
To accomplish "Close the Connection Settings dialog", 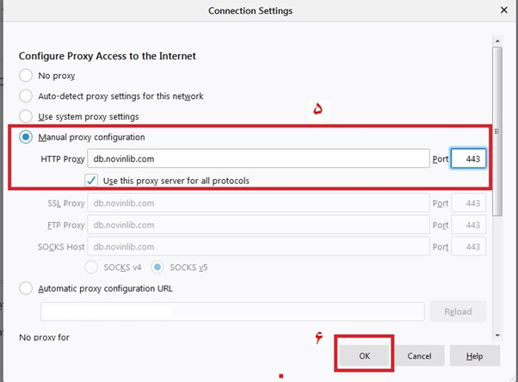I will click(x=503, y=10).
